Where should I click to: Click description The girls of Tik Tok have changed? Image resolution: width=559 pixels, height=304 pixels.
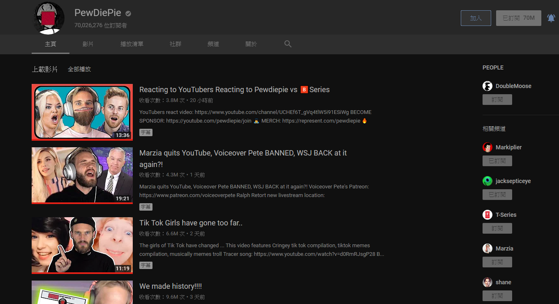pos(262,250)
